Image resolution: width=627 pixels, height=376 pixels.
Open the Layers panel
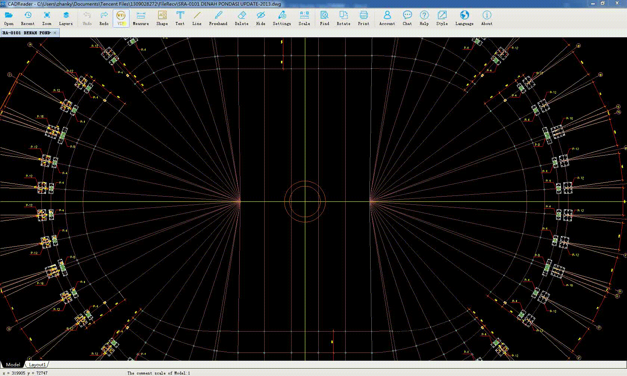pyautogui.click(x=66, y=18)
